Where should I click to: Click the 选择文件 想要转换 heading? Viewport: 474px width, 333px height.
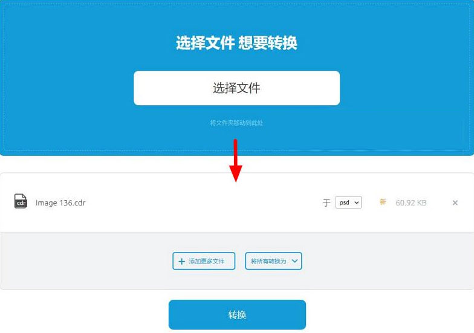pos(237,42)
